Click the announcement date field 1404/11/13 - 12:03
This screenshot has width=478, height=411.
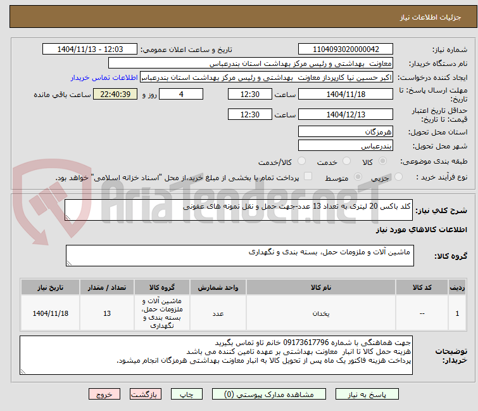point(90,49)
